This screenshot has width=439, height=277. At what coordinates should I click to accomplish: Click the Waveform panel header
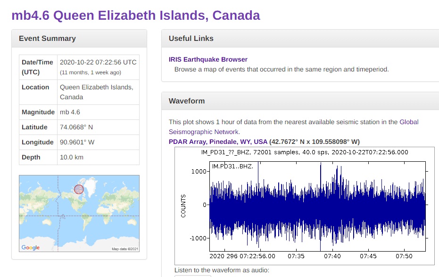pos(300,101)
